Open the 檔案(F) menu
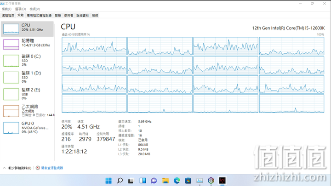 [x=6, y=9]
